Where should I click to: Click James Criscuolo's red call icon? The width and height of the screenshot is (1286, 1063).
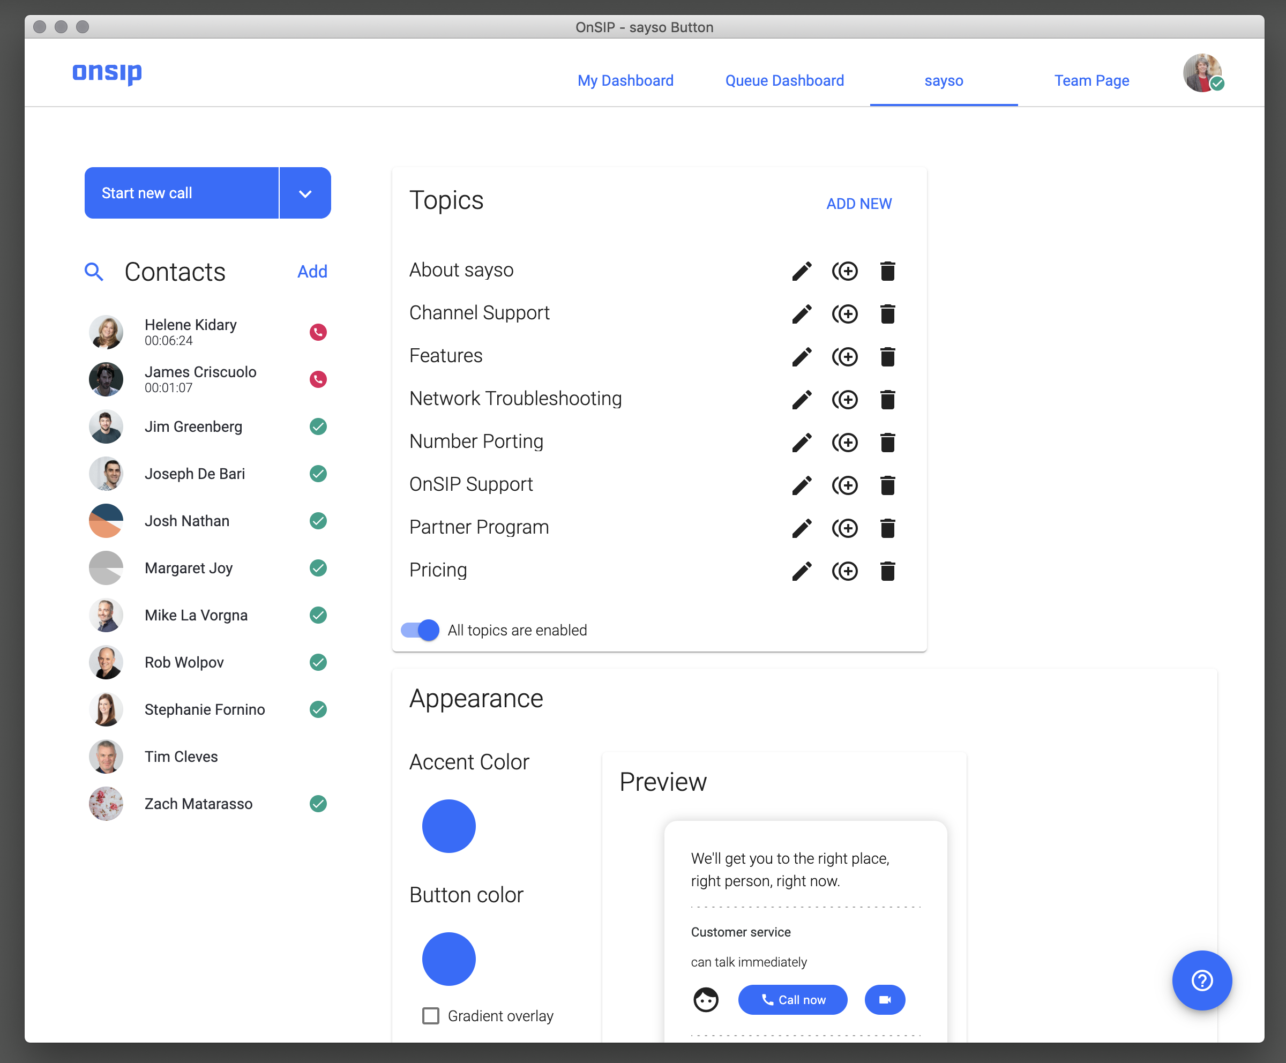pos(318,379)
